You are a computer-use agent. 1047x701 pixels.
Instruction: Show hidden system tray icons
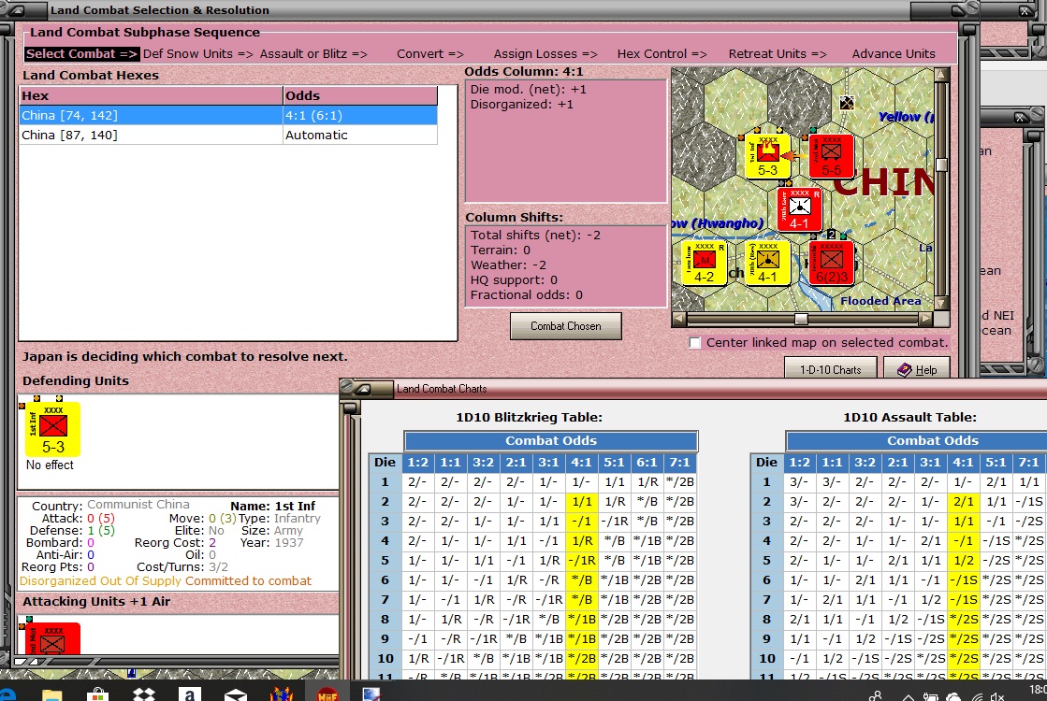[x=908, y=697]
